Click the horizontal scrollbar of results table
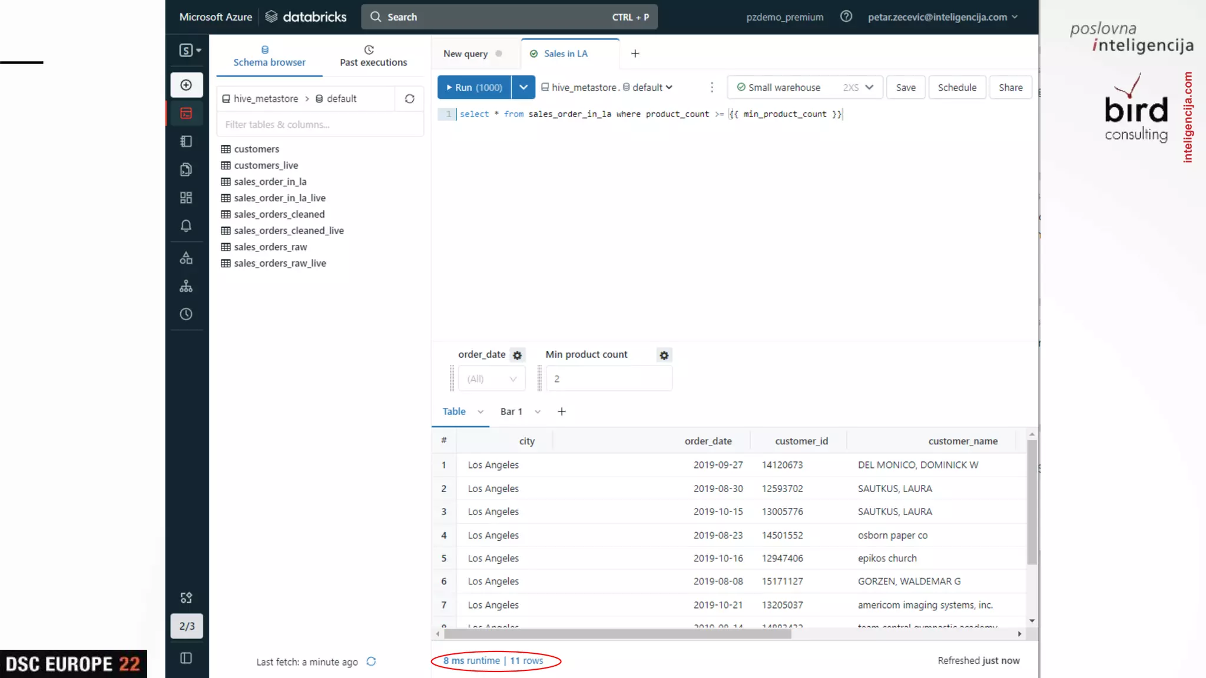 click(617, 634)
